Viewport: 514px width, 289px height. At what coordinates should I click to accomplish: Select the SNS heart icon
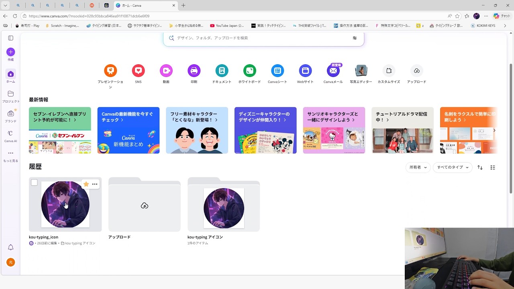(x=138, y=71)
